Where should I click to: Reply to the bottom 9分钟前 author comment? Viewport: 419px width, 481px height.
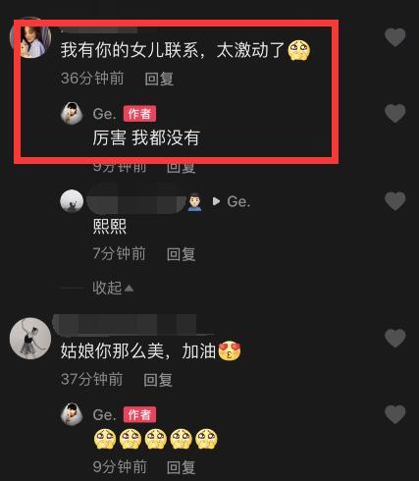point(181,467)
